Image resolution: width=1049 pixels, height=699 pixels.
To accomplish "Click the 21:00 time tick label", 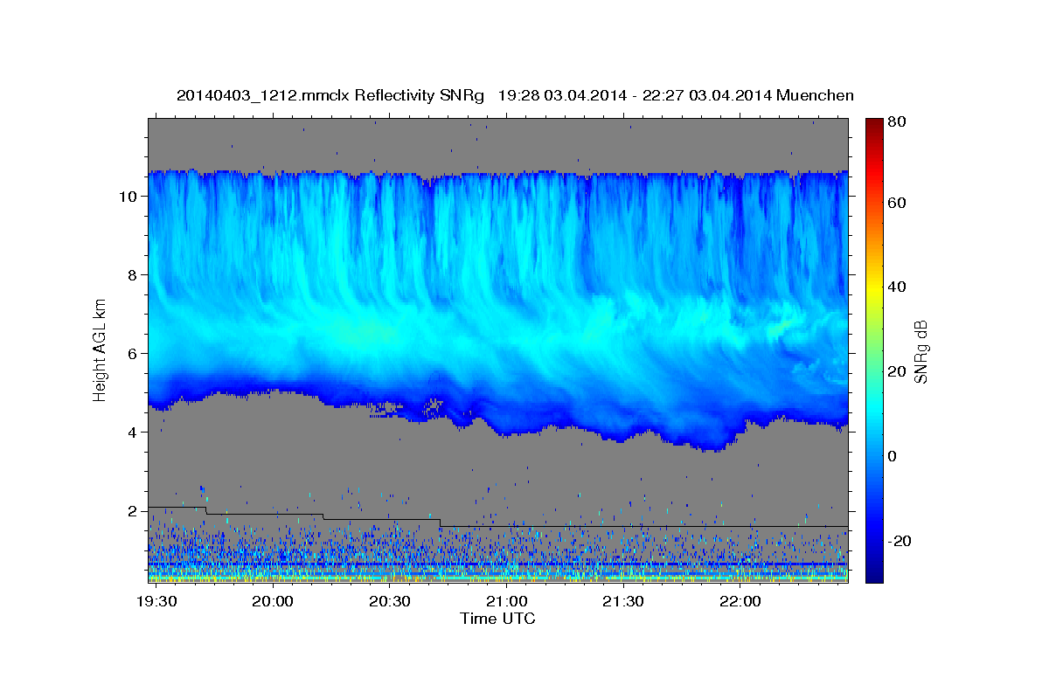I will [x=507, y=602].
